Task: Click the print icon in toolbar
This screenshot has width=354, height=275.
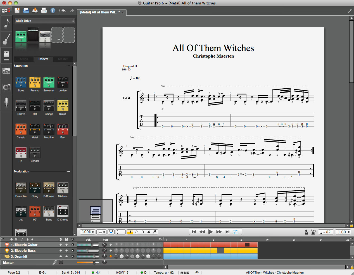Action: 44,11
